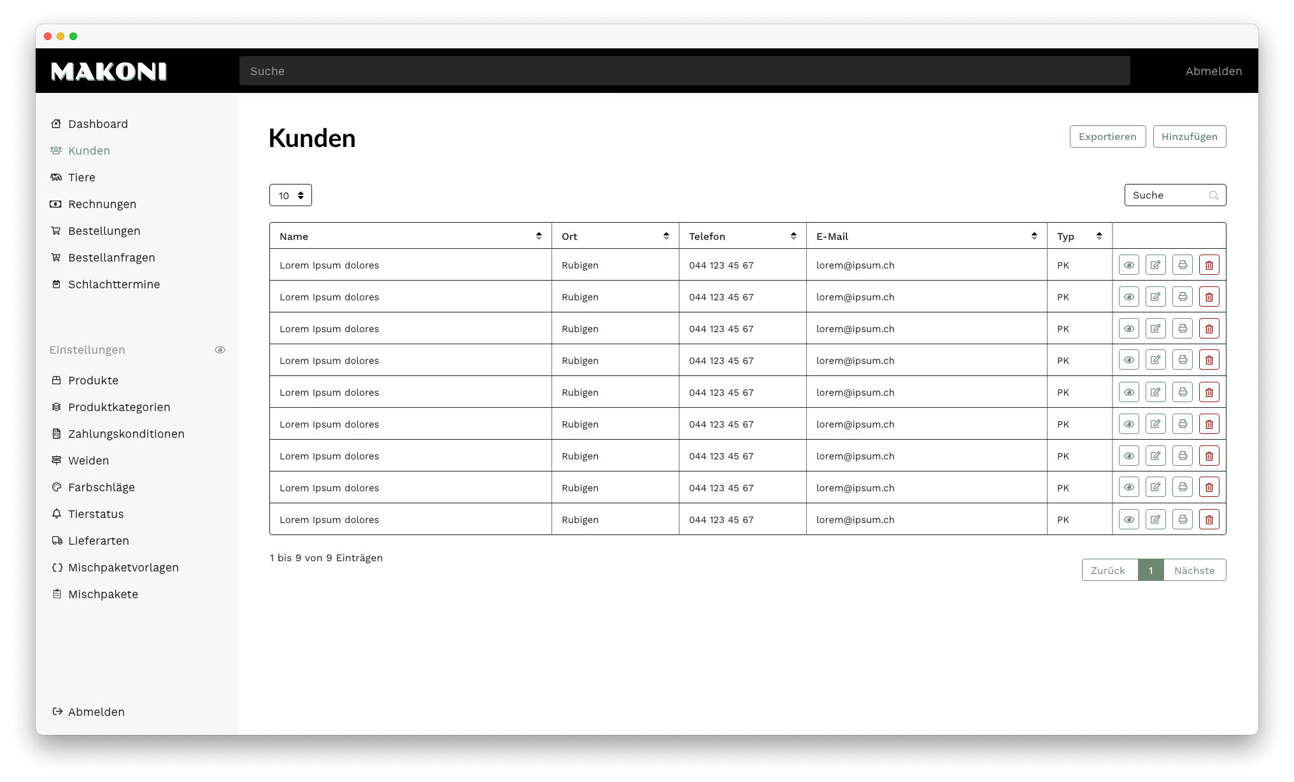This screenshot has height=782, width=1294.
Task: View fifth customer row via eye icon
Action: click(x=1128, y=392)
